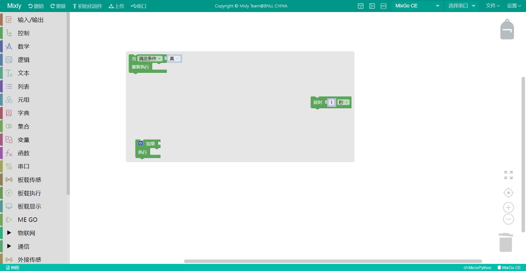Click the fullscreen expand arrows icon
The height and width of the screenshot is (271, 526).
508,175
